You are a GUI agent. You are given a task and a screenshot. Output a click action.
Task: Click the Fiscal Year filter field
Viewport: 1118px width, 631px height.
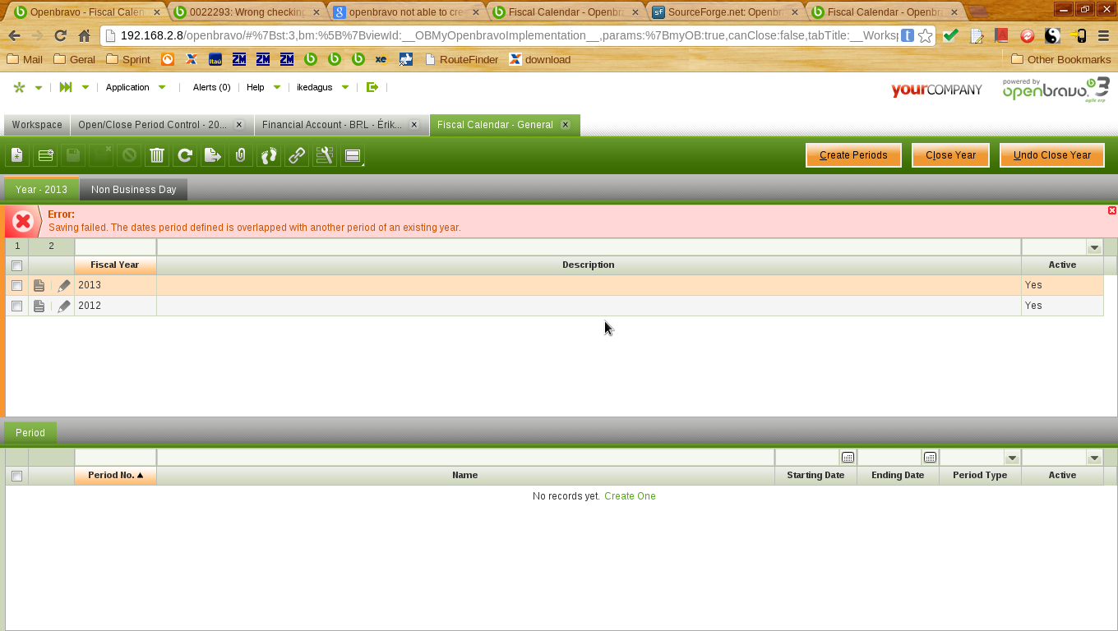coord(115,246)
